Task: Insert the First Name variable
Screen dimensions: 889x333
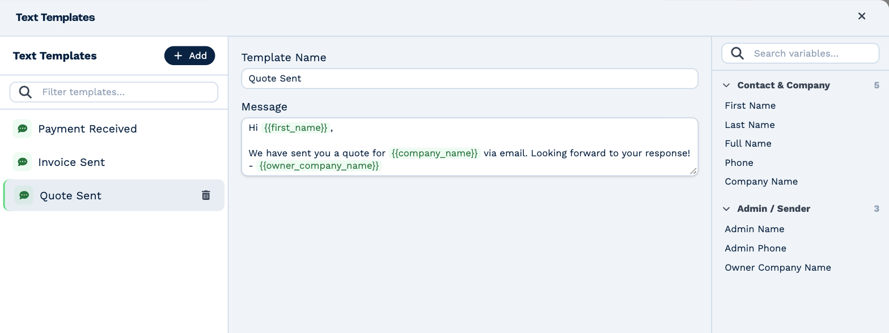Action: [750, 105]
